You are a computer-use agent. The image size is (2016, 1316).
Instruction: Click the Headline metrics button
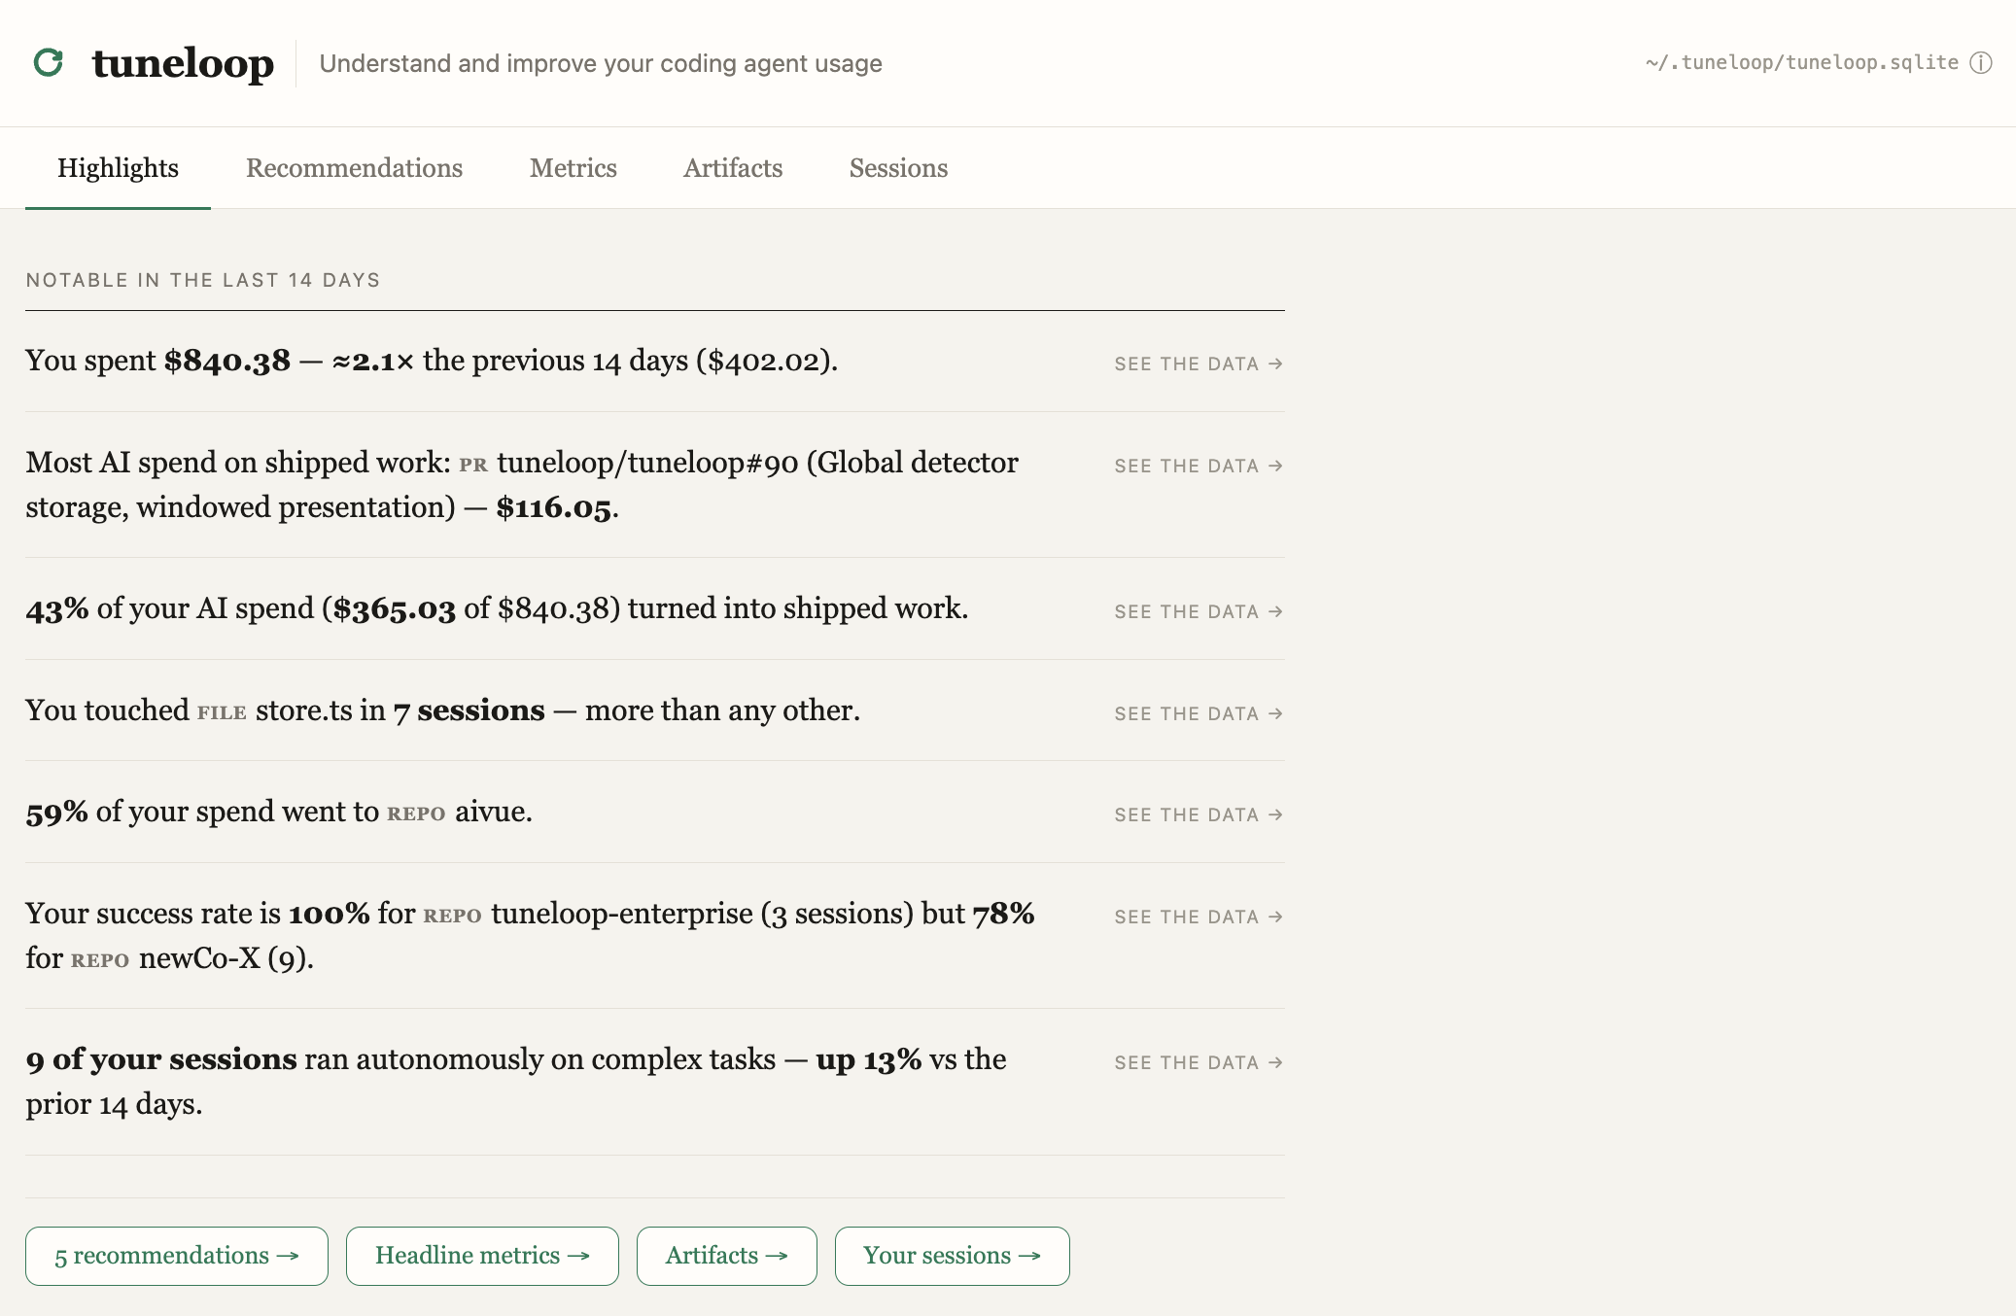(482, 1256)
